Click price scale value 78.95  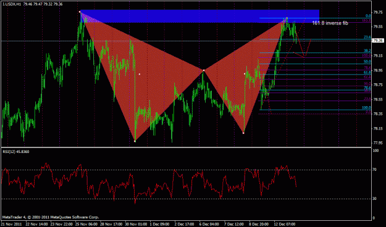click(377, 70)
